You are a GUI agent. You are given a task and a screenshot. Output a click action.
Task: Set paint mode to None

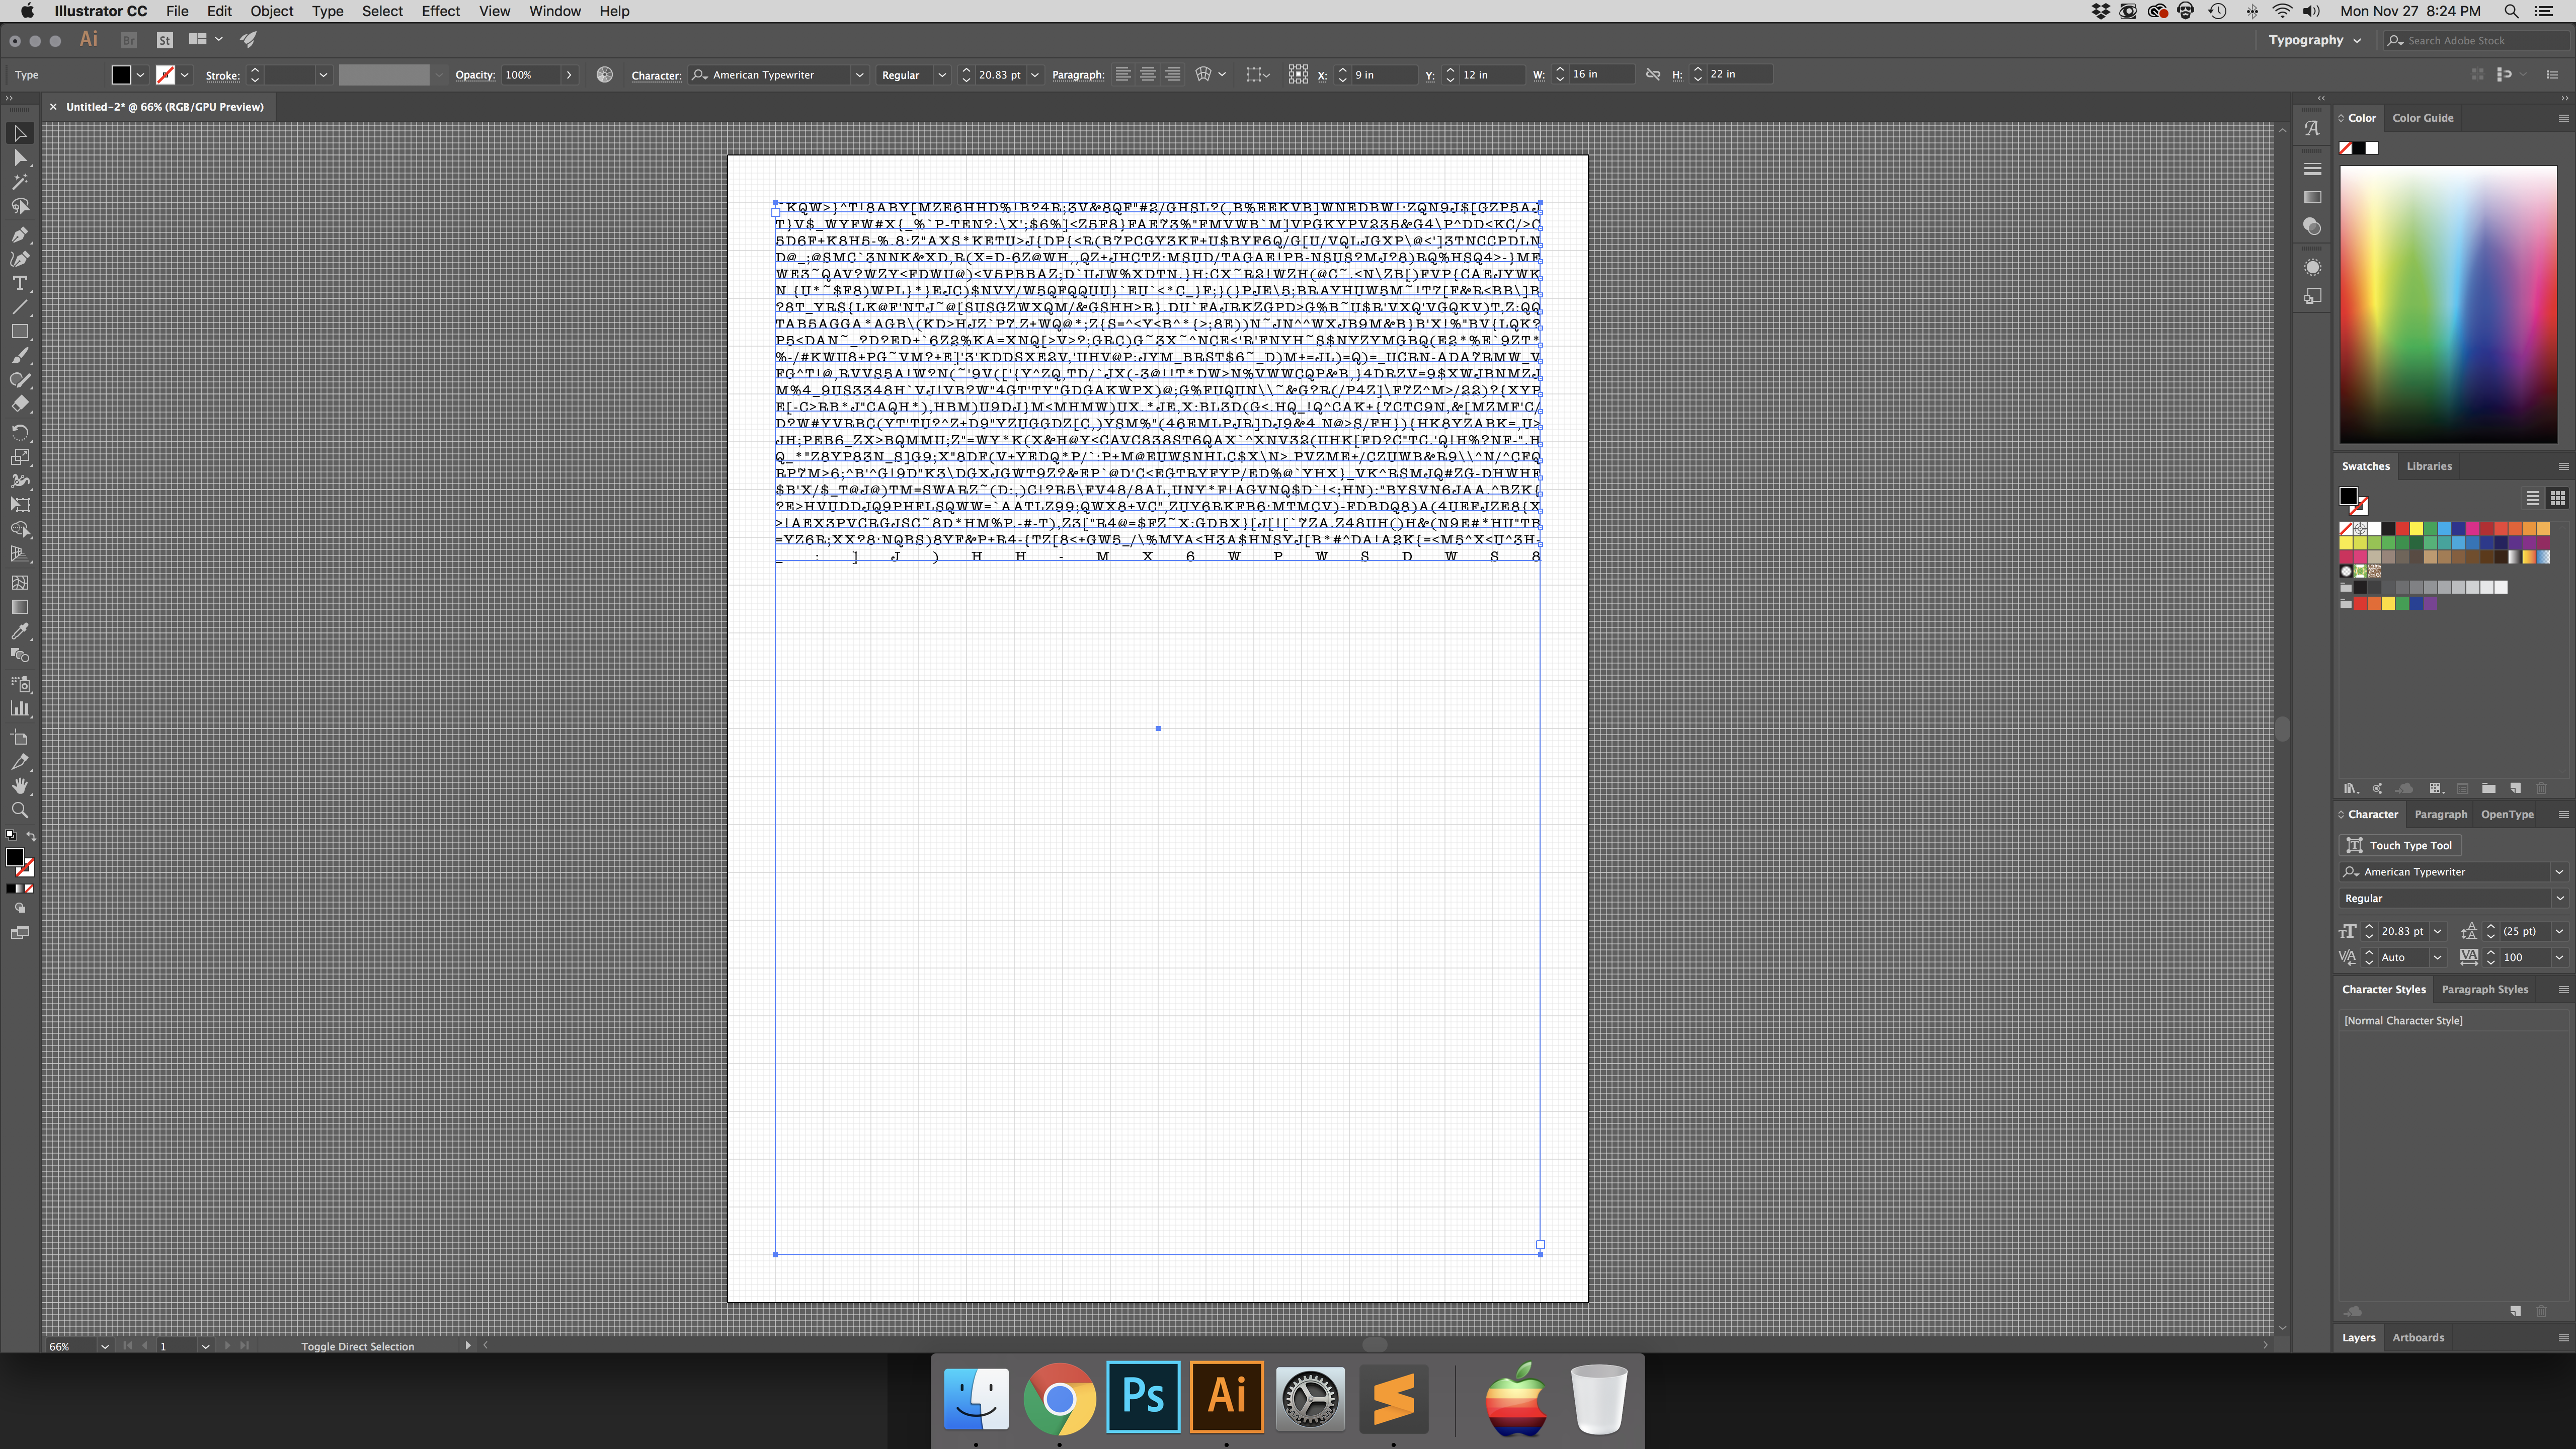pyautogui.click(x=29, y=888)
